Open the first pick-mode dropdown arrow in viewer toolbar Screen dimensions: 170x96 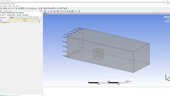(50, 11)
